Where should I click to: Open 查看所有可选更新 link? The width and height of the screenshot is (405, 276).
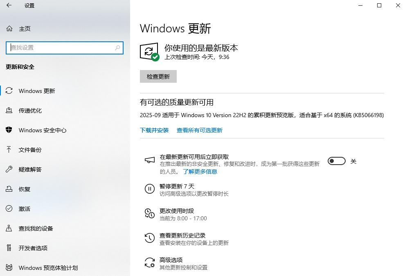(x=199, y=130)
